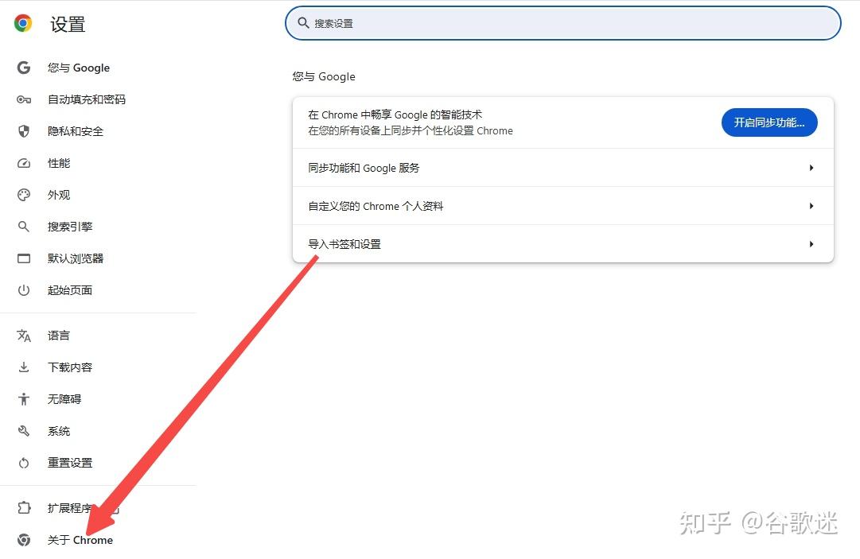Click the palette icon for 外观
860x559 pixels.
coord(24,195)
